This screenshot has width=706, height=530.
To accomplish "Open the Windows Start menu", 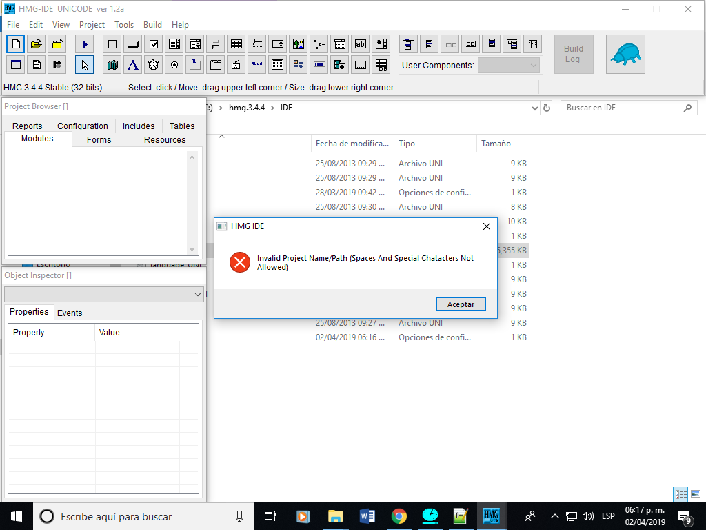I will coord(17,516).
